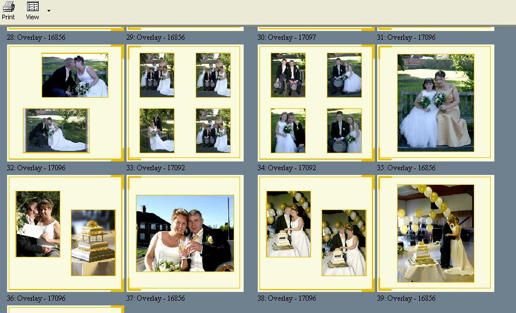This screenshot has height=313, width=516.
Task: Click the Print toolbar icon
Action: pos(8,10)
